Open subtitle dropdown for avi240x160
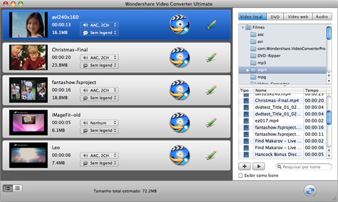The width and height of the screenshot is (338, 202). 99,33
